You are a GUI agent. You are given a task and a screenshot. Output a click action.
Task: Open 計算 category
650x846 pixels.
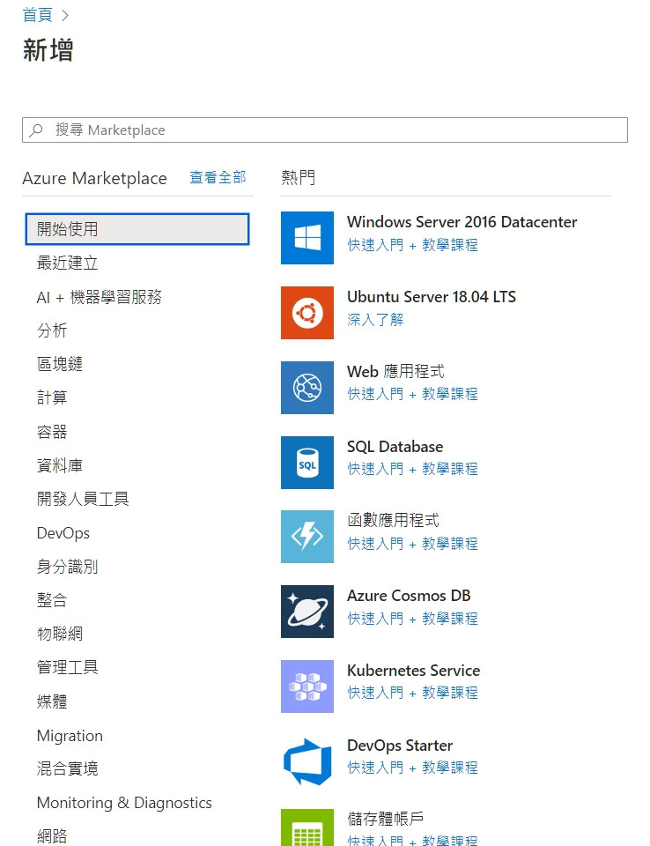[x=52, y=397]
